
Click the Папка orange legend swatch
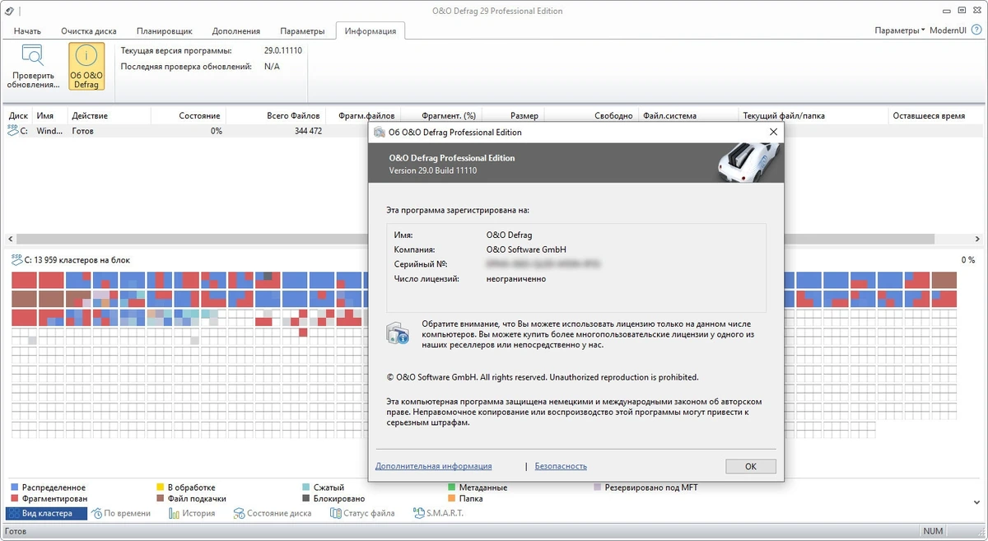tap(451, 498)
